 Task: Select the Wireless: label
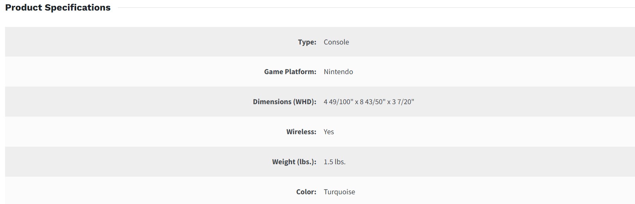(x=301, y=132)
